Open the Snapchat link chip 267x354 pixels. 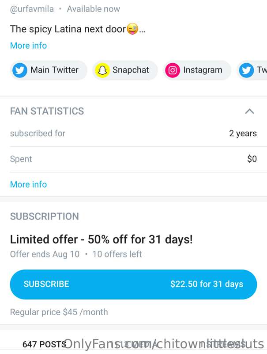point(125,70)
